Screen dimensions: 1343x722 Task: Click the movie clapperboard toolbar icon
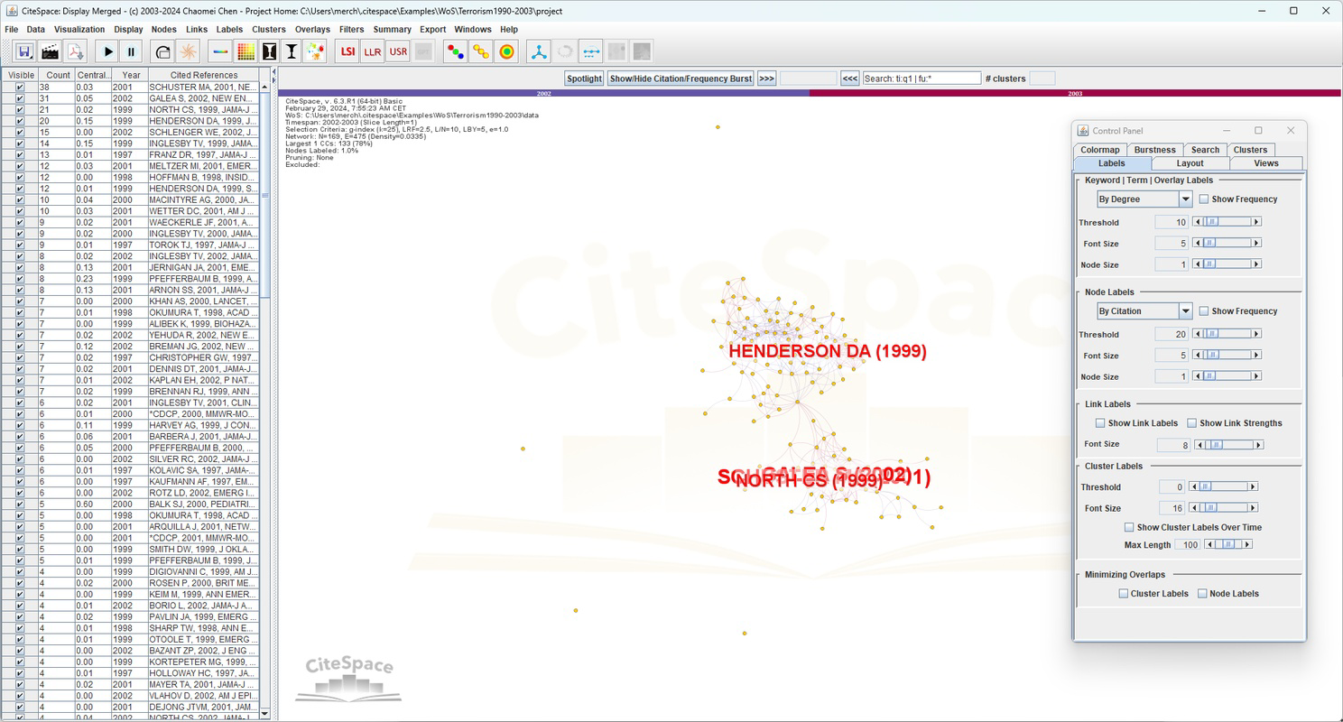coord(50,51)
